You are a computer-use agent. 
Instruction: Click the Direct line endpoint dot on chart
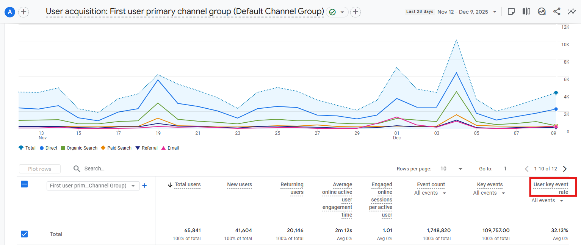tap(556, 109)
